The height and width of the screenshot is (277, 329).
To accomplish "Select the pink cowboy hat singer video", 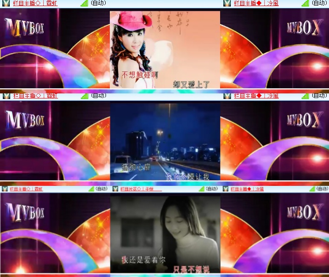I will 165,50.
